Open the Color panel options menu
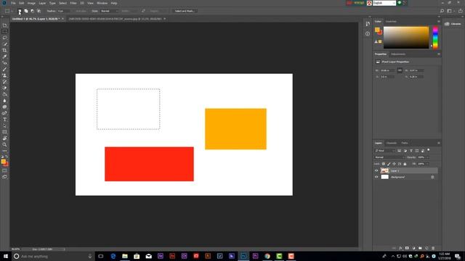 [439, 21]
